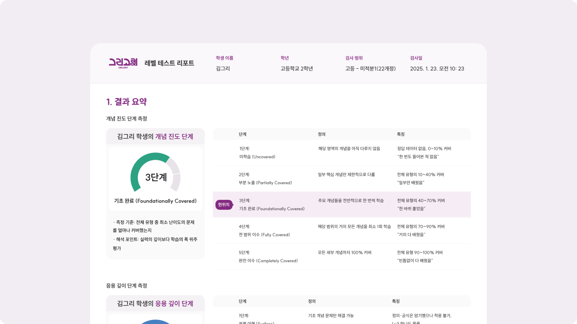This screenshot has height=324, width=577.
Task: Click the '측정 기준' note in the card
Action: [x=154, y=226]
